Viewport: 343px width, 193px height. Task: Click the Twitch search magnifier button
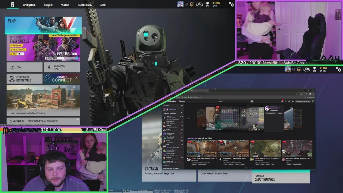[x=252, y=101]
